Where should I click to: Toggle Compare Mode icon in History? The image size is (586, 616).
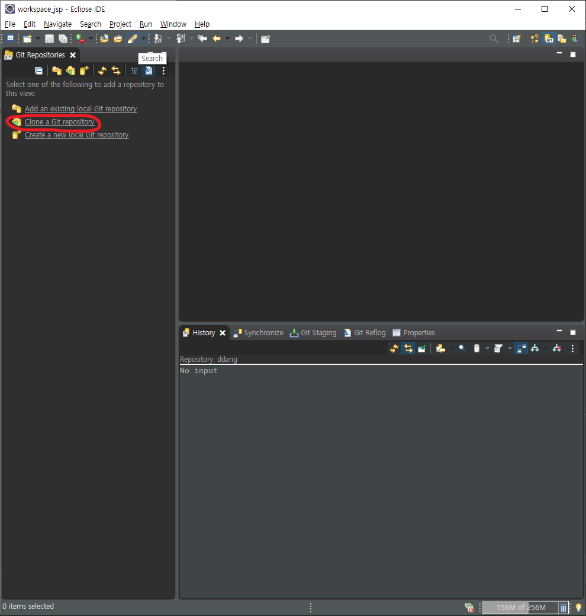tap(521, 348)
